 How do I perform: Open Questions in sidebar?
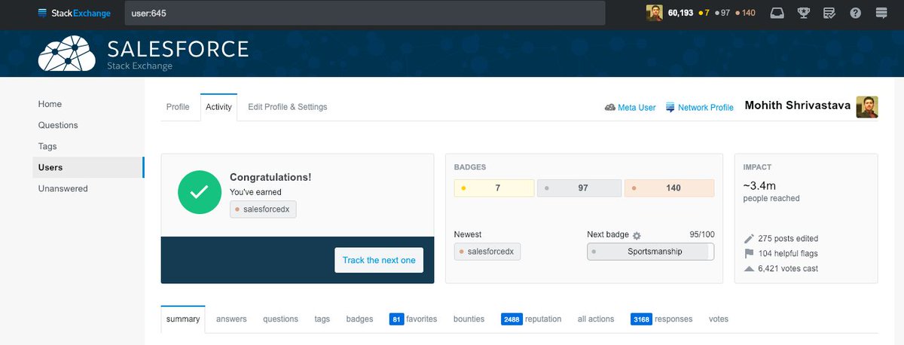pyautogui.click(x=58, y=125)
